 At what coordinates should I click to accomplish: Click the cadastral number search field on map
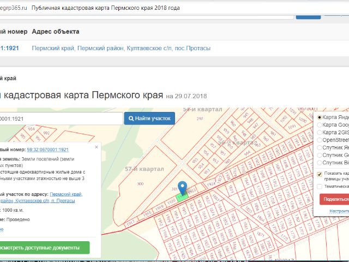coord(60,118)
